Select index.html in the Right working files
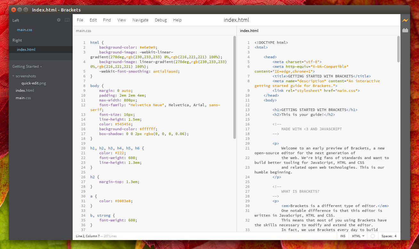 pos(26,50)
